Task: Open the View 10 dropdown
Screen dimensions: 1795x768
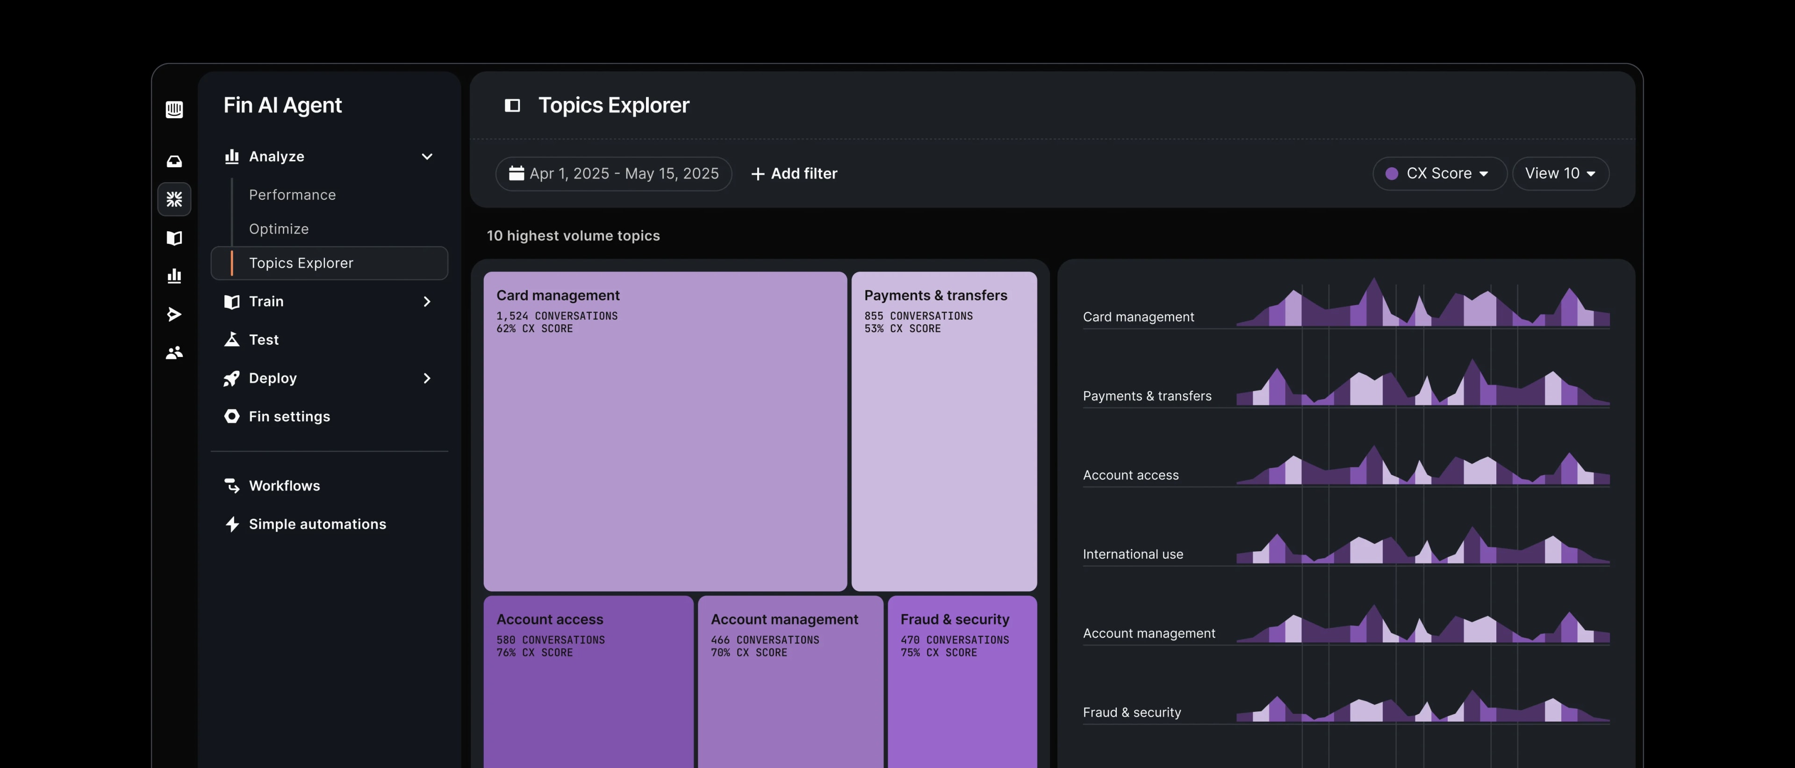Action: (x=1560, y=173)
